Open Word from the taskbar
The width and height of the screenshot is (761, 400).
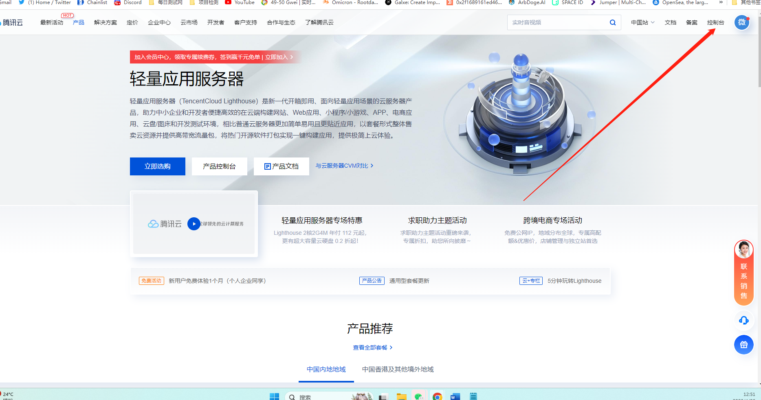click(x=455, y=397)
